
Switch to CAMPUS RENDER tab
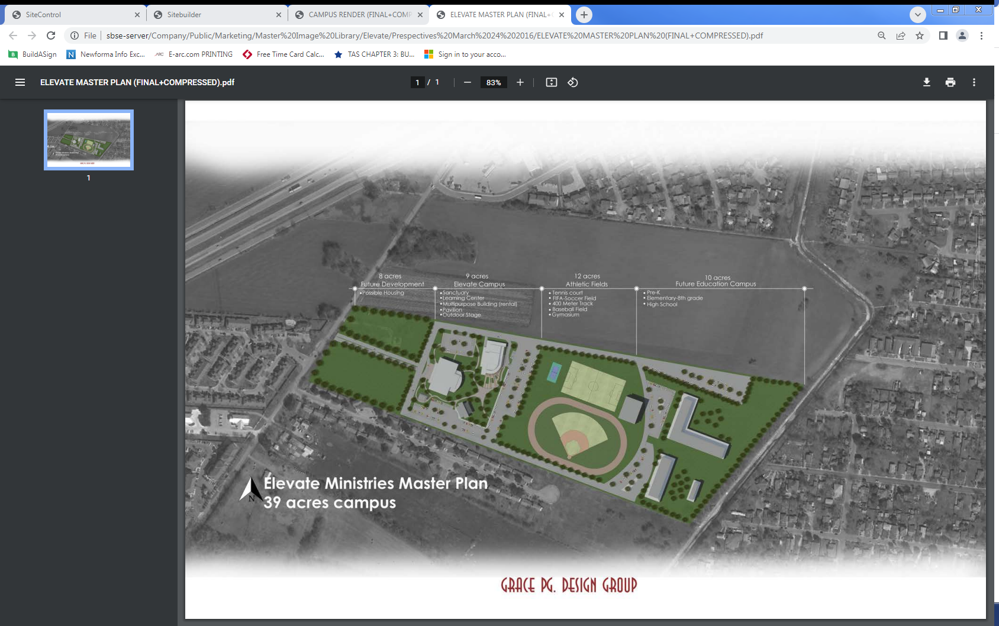pos(359,15)
